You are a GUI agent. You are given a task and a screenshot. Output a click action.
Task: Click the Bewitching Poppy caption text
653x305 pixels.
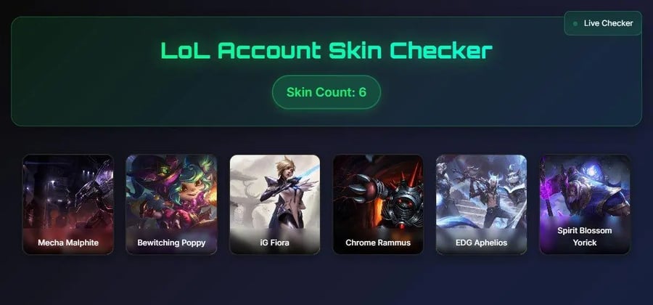click(x=171, y=243)
